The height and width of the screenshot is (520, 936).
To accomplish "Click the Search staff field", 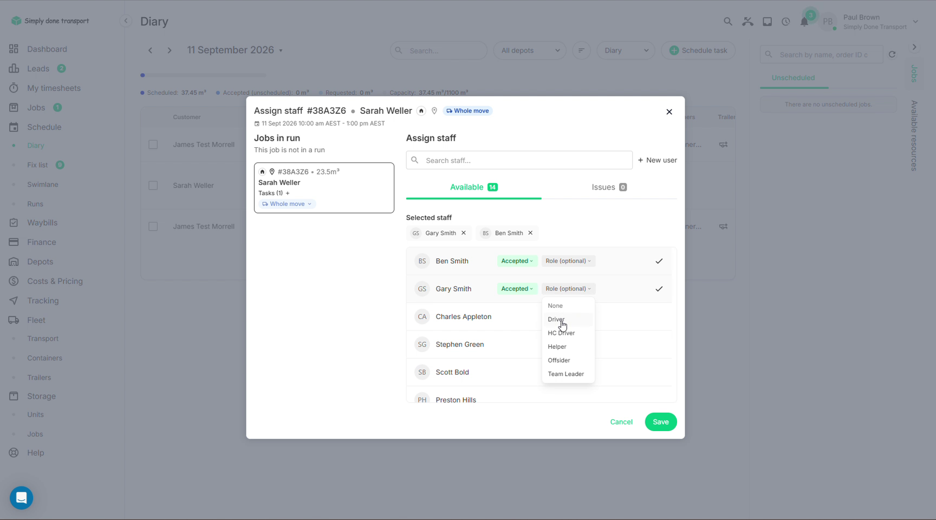I will click(519, 160).
